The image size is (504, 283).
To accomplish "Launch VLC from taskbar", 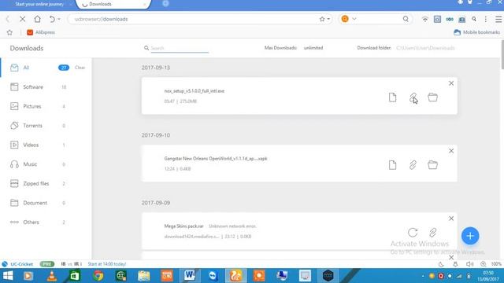I will [52, 276].
